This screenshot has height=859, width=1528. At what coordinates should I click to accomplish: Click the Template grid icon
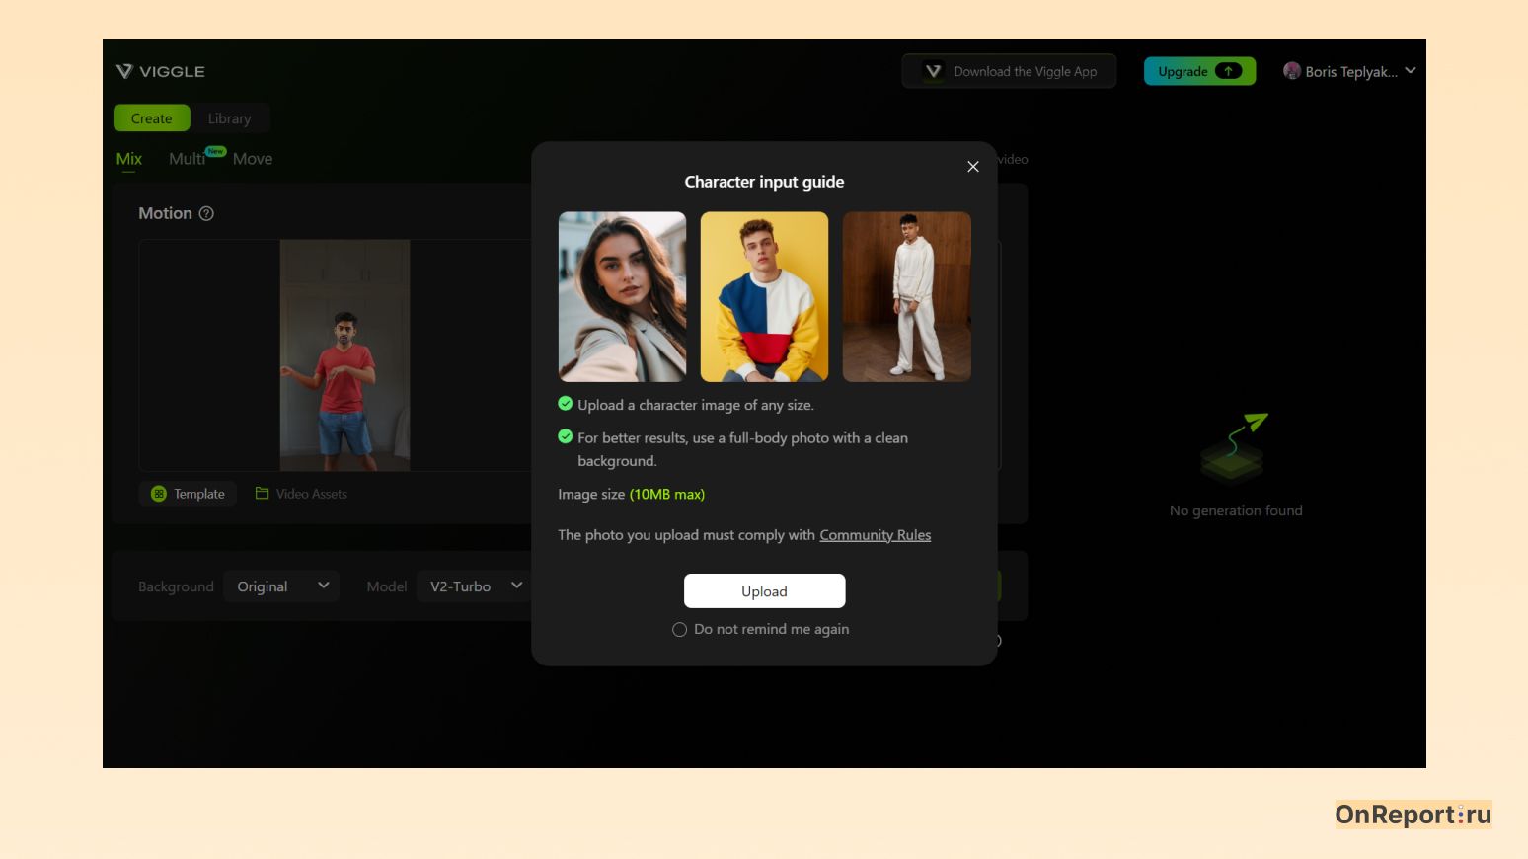tap(159, 494)
